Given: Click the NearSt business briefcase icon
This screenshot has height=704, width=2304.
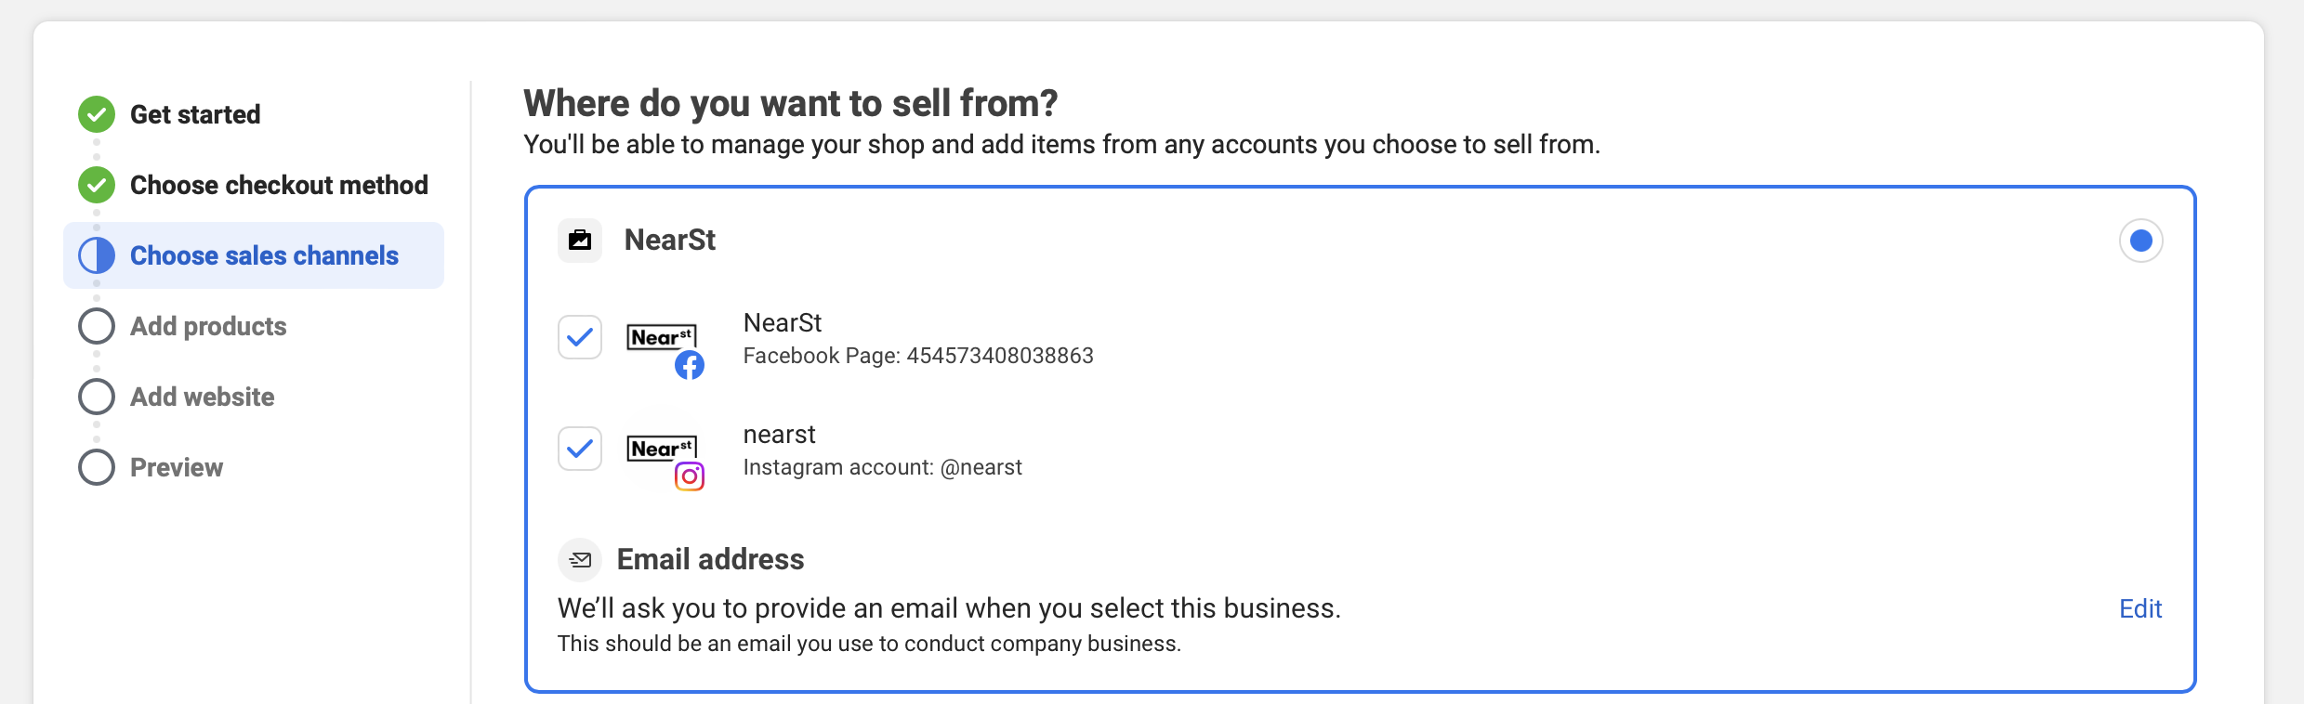Looking at the screenshot, I should tap(580, 241).
